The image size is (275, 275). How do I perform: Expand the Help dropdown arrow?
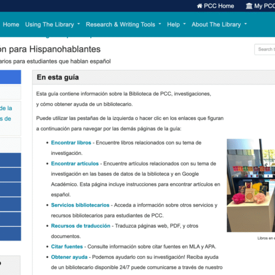tap(184, 24)
